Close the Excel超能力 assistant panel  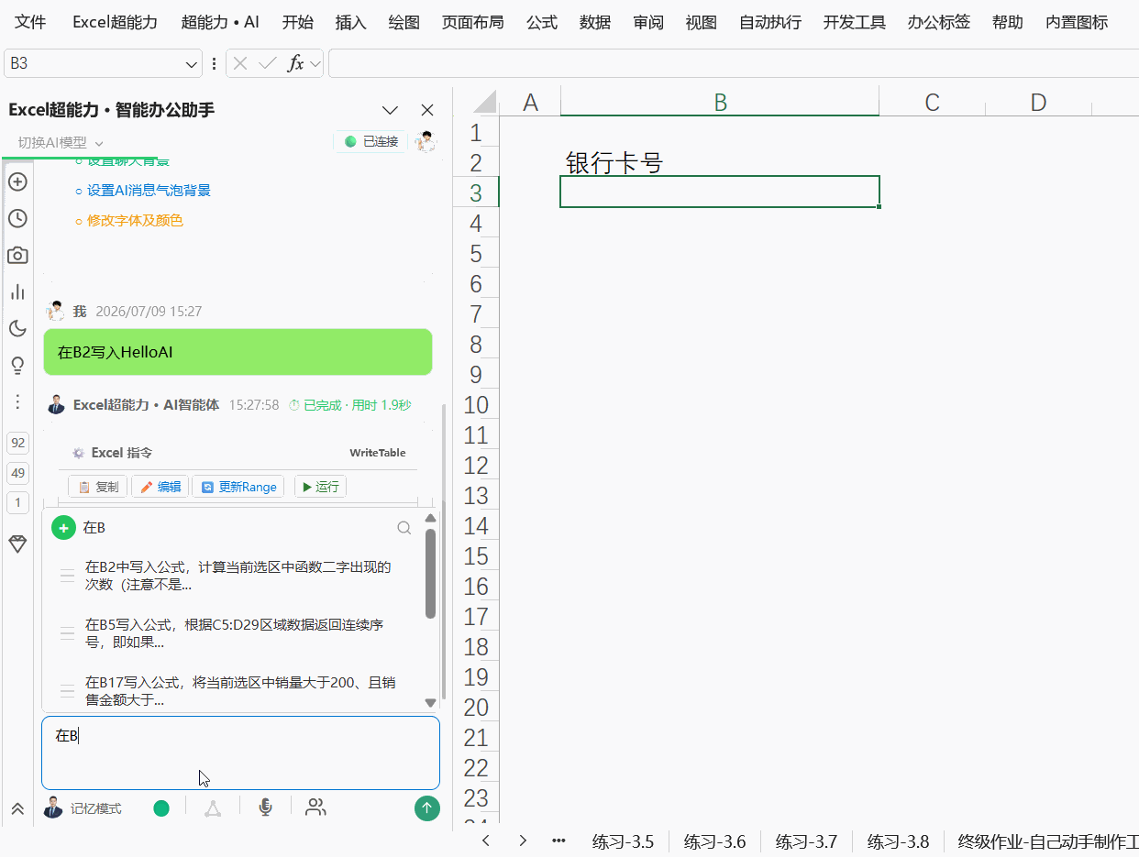pyautogui.click(x=427, y=110)
